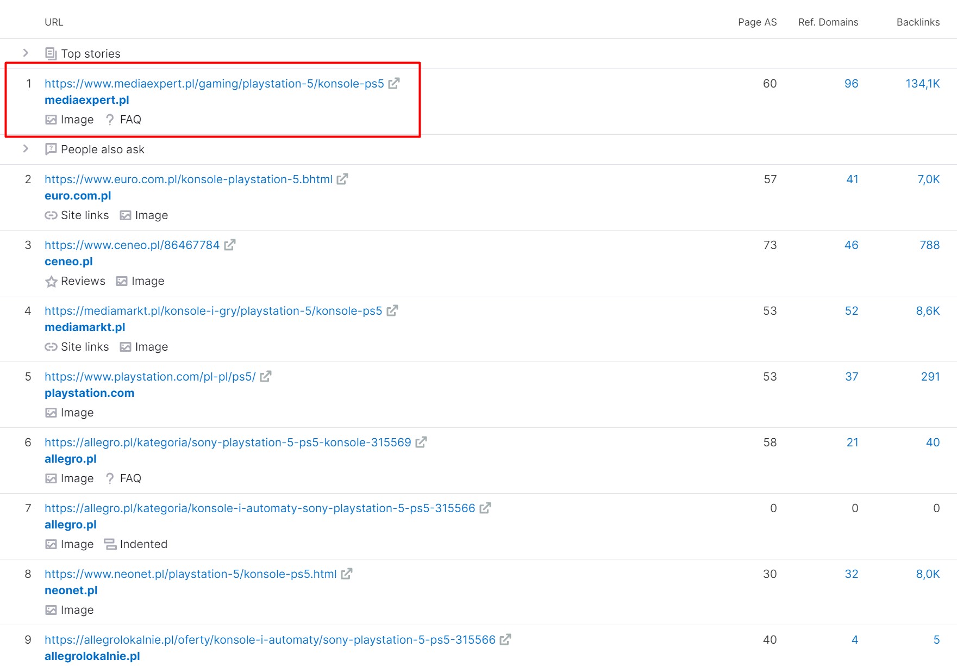
Task: Open the neonet.pl konsole-ps5.html URL link
Action: (x=191, y=574)
